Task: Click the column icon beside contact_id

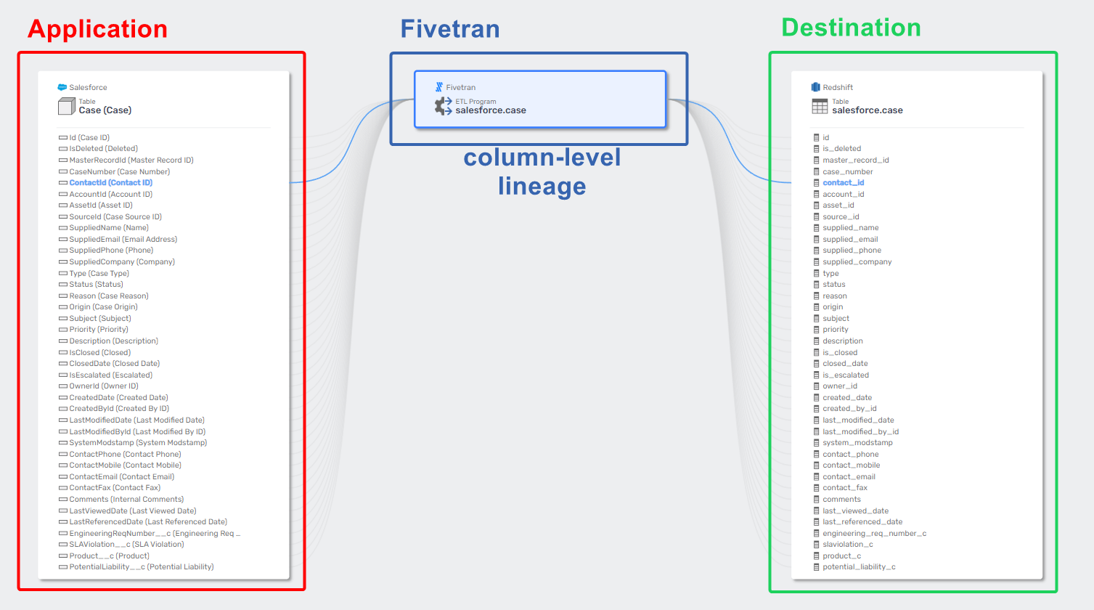Action: pyautogui.click(x=817, y=183)
